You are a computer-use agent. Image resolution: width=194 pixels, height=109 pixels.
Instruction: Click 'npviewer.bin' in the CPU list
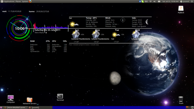[x=57, y=46]
